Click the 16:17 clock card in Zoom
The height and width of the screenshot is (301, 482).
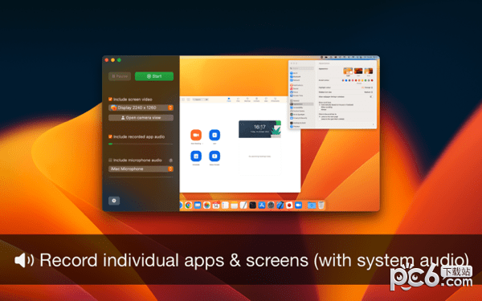tap(259, 129)
